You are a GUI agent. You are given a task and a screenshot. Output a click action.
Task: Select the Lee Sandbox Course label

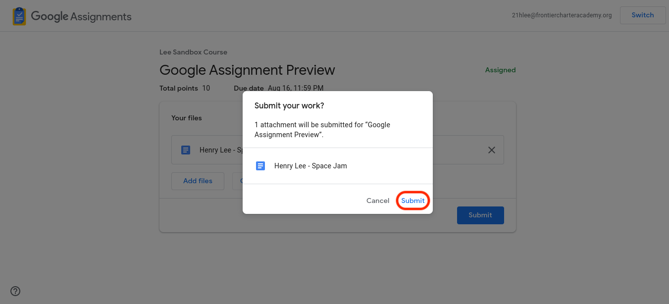coord(193,52)
